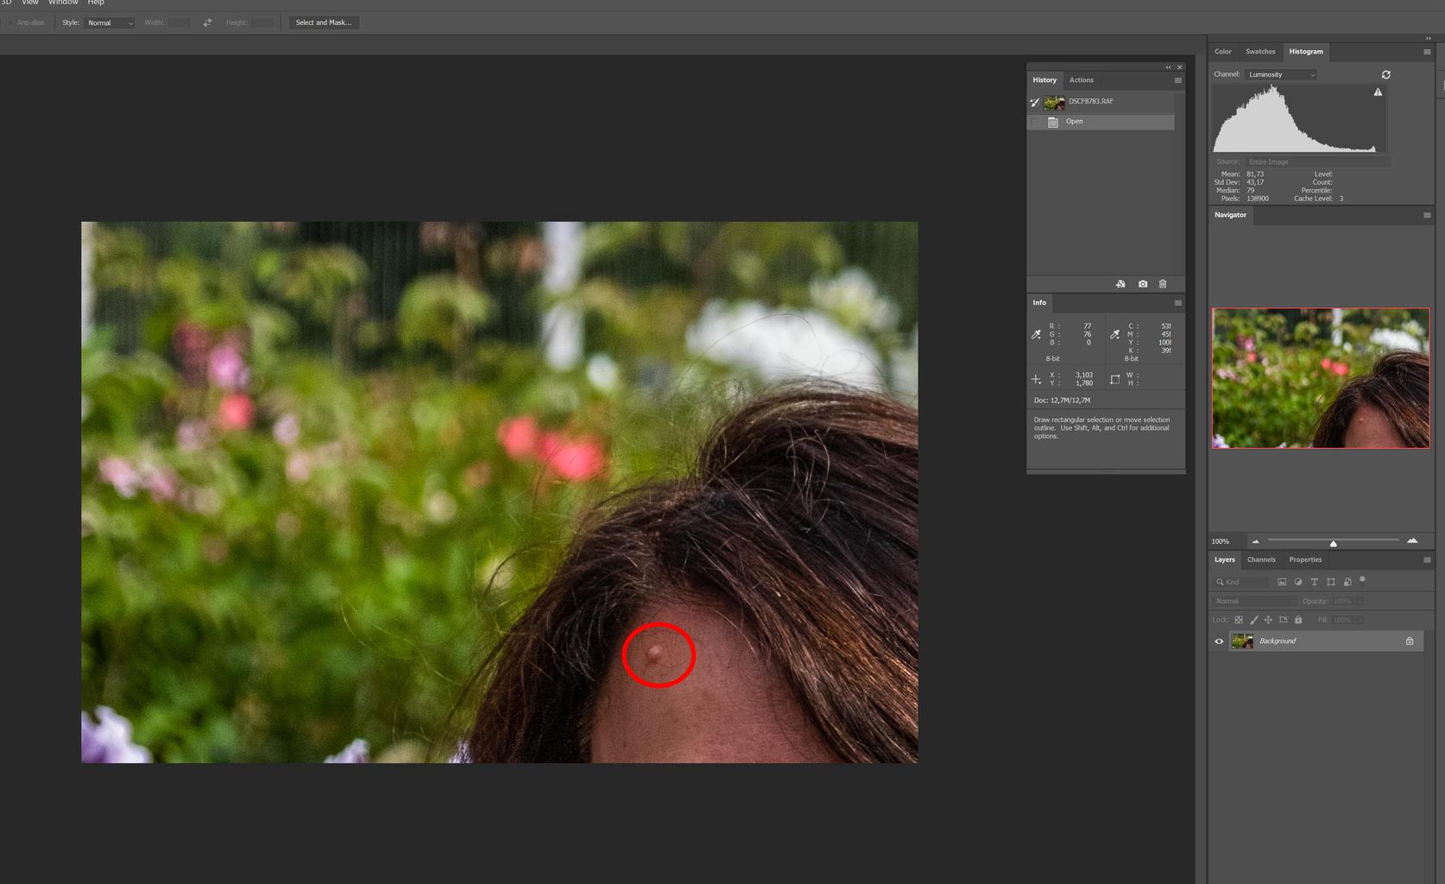Image resolution: width=1445 pixels, height=884 pixels.
Task: Open the Channel dropdown showing Luminosity
Action: tap(1281, 75)
